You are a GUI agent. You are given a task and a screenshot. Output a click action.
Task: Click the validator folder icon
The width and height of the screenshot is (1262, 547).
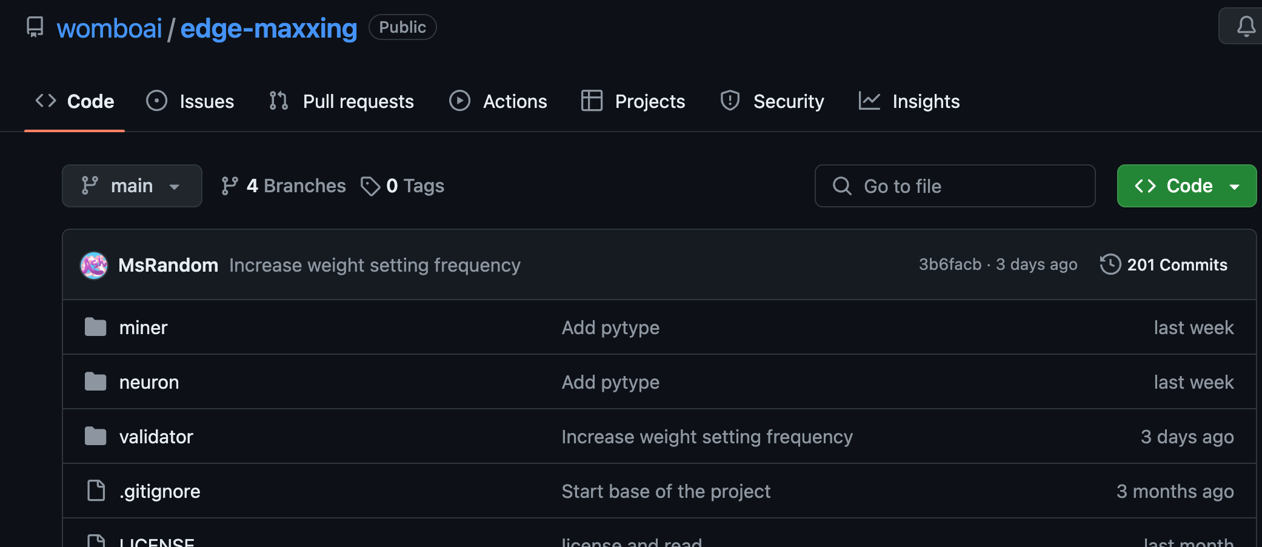(x=95, y=437)
